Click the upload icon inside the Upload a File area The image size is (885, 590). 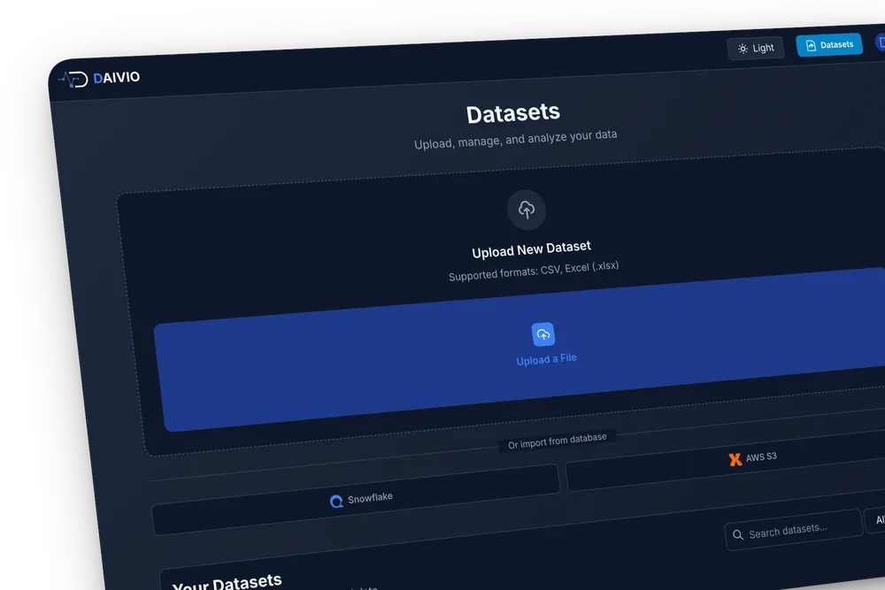click(543, 333)
